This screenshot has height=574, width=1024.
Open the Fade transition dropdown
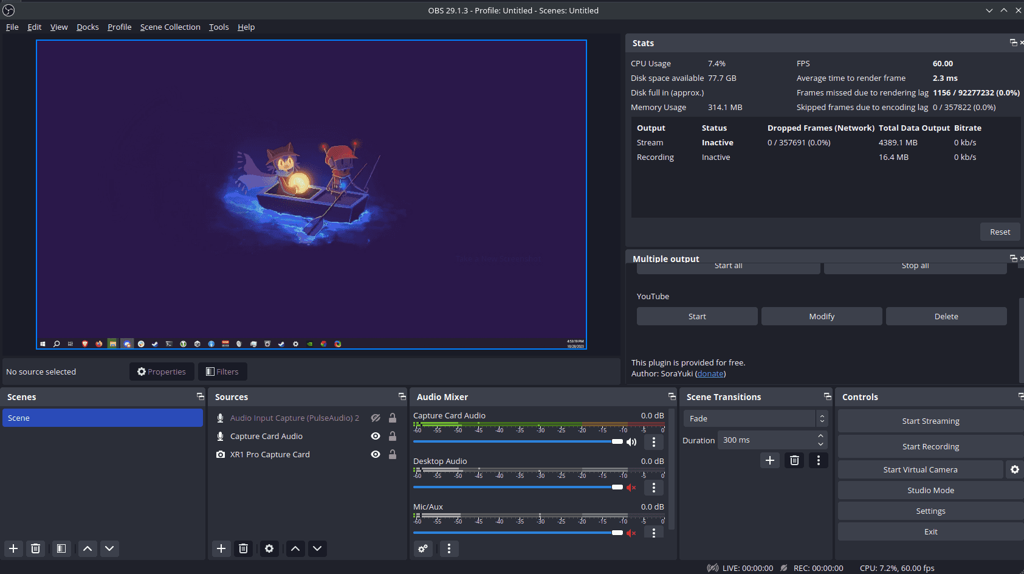click(x=755, y=418)
